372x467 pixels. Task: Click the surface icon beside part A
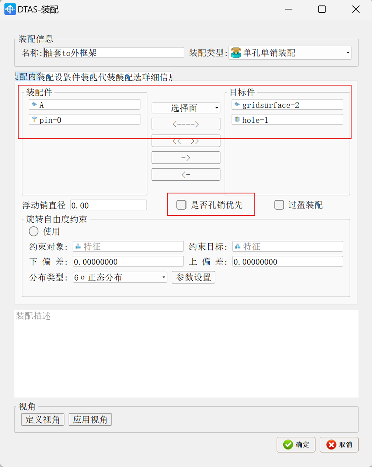point(35,105)
